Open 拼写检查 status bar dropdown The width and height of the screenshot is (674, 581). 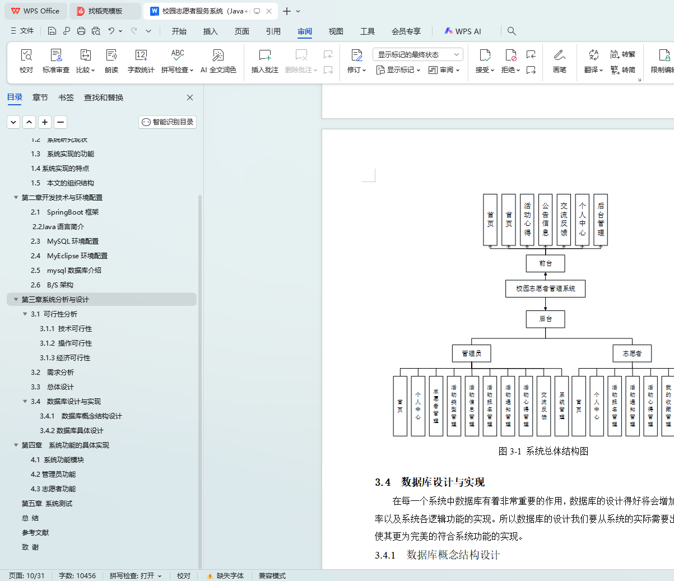160,576
